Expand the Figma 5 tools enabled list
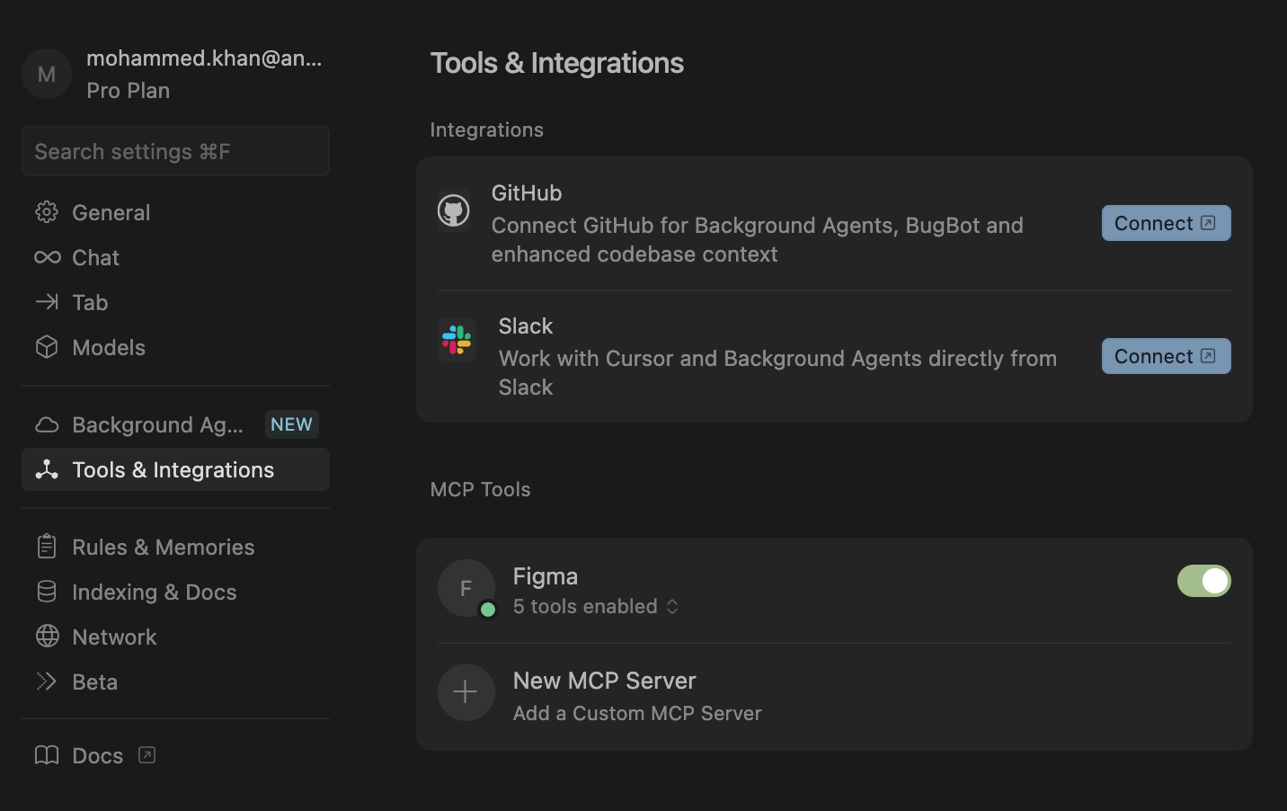1287x811 pixels. [x=595, y=607]
